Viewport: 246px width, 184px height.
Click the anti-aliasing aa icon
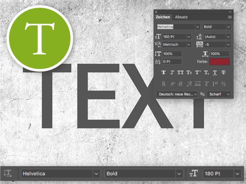click(202, 94)
